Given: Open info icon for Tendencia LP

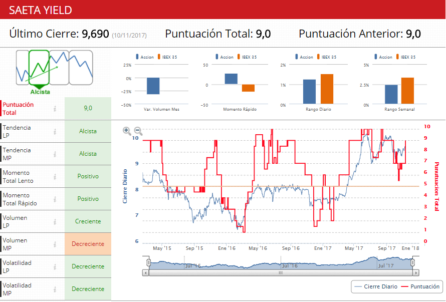Looking at the screenshot, I should [55, 131].
